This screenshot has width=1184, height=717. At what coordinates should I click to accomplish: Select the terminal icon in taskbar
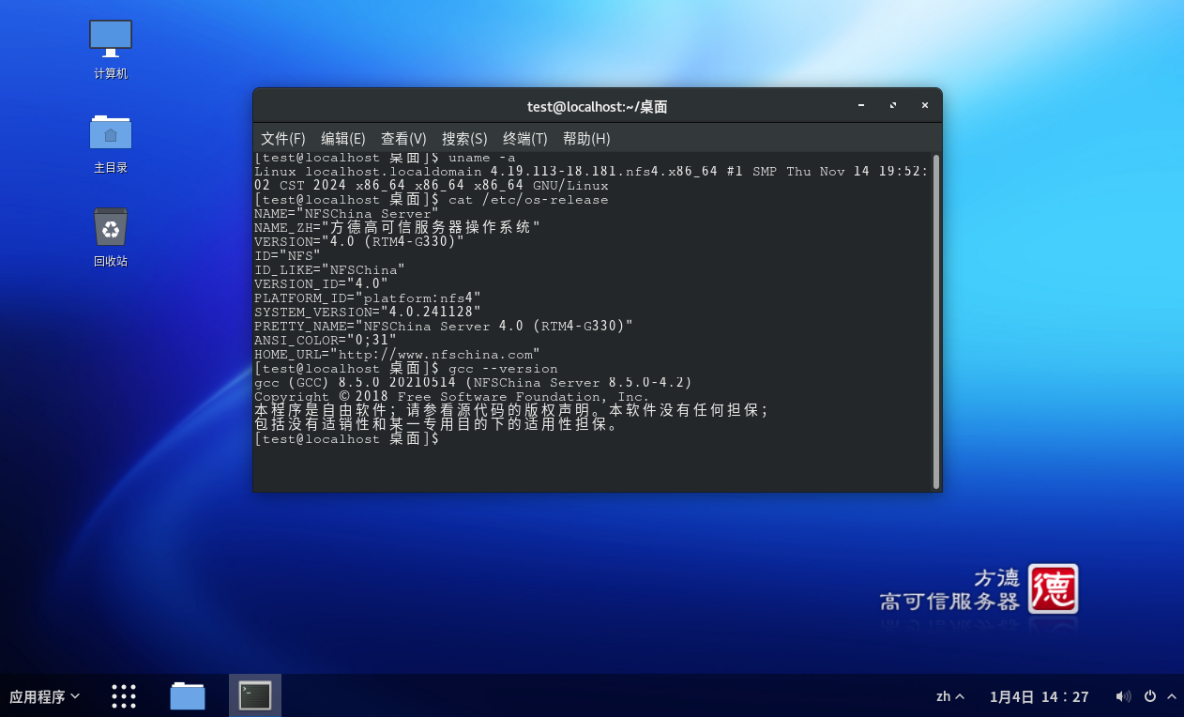[255, 696]
